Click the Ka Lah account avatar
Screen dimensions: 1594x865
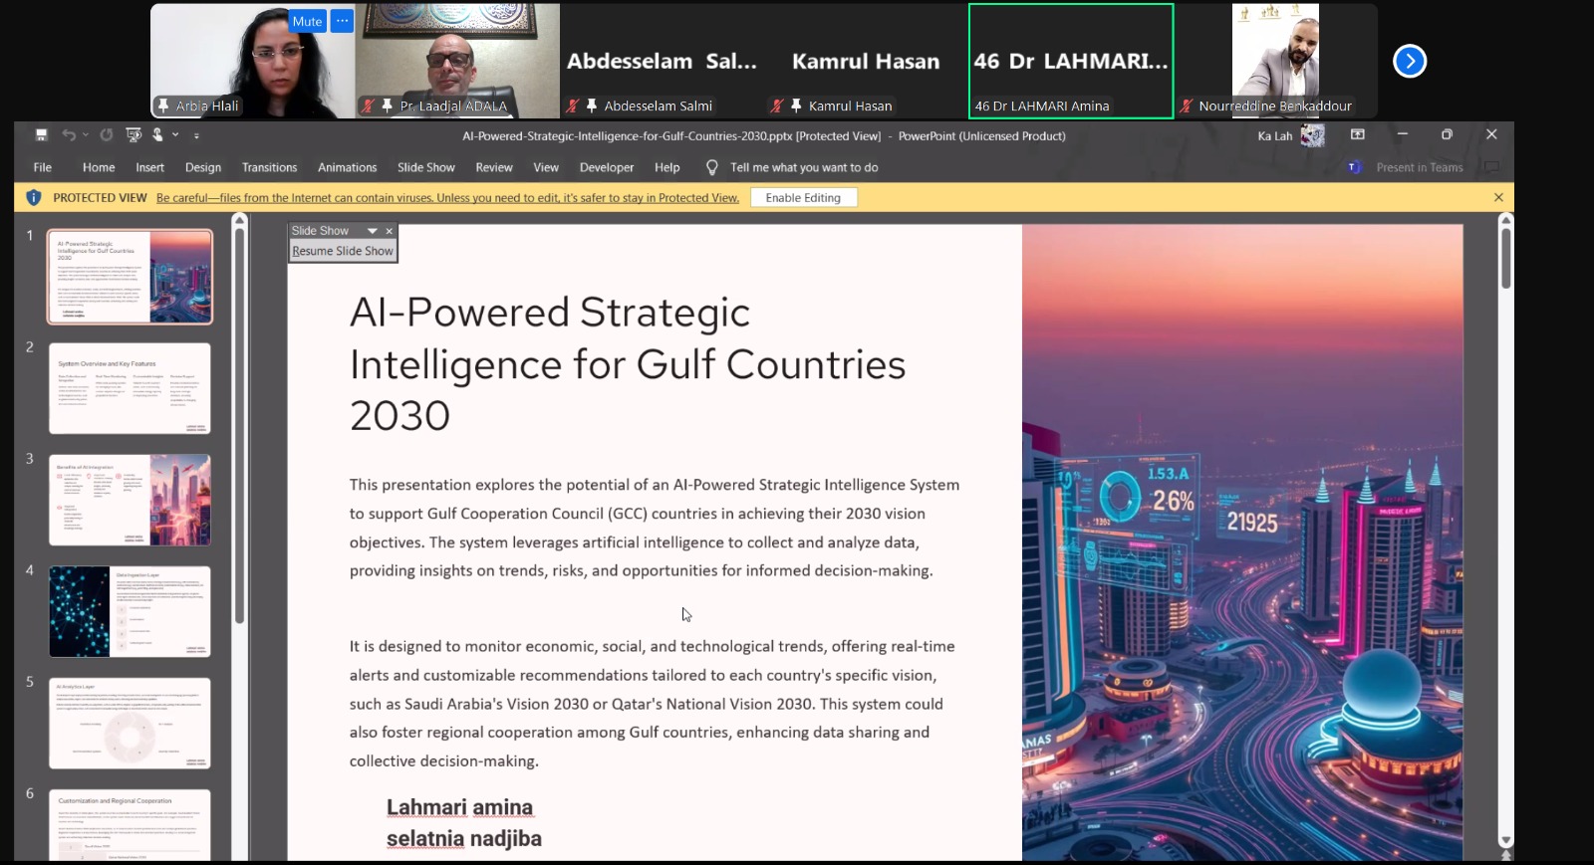click(x=1313, y=135)
